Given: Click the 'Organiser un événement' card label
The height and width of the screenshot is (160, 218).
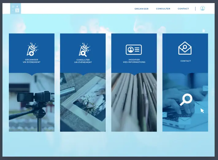Looking at the screenshot, I should [x=32, y=61].
